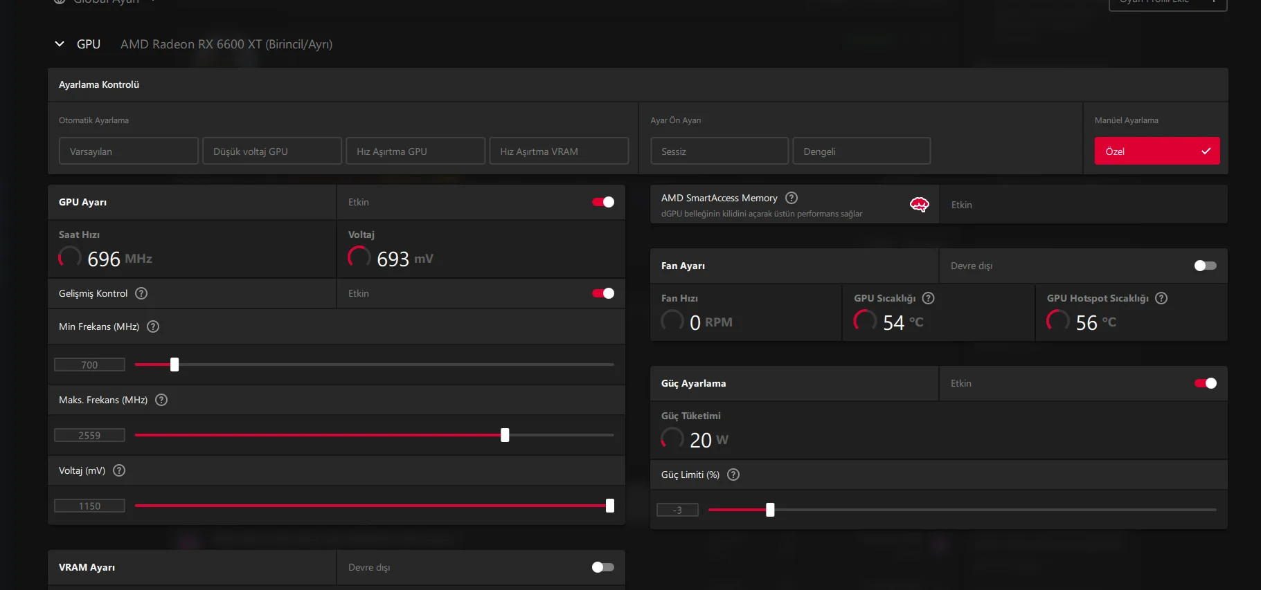Open help icon beside Güç Limiti (%)
This screenshot has width=1261, height=590.
click(x=733, y=474)
